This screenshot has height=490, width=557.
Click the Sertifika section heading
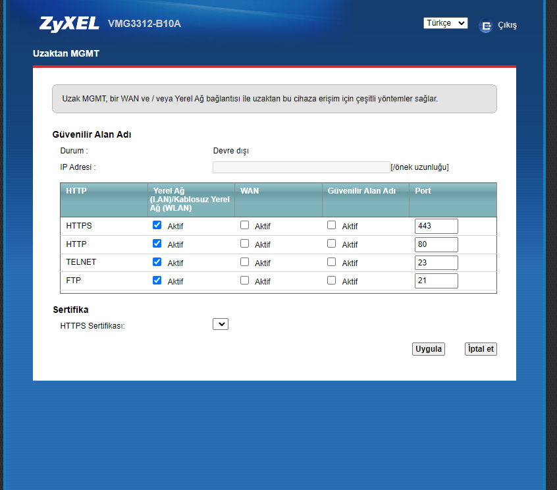pyautogui.click(x=70, y=310)
